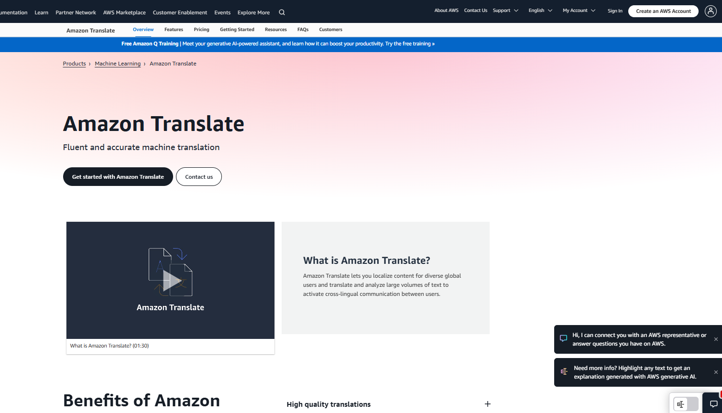Click 'Fluent and accurate machine translation' subtitle
The width and height of the screenshot is (722, 413).
pos(142,147)
